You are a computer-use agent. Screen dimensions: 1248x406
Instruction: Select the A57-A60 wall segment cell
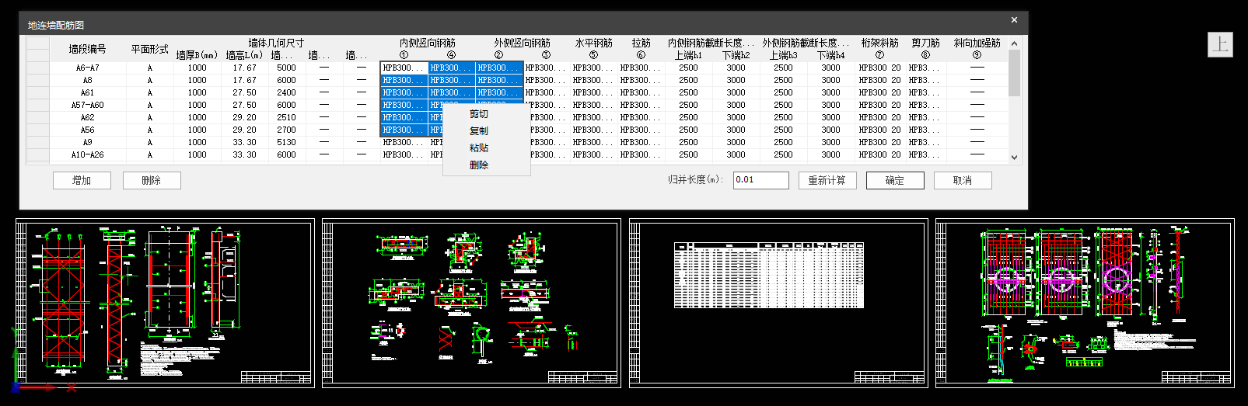pyautogui.click(x=88, y=106)
